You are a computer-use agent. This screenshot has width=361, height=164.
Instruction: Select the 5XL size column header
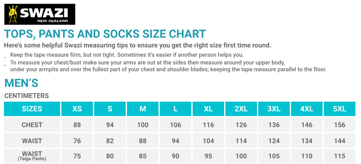339,109
